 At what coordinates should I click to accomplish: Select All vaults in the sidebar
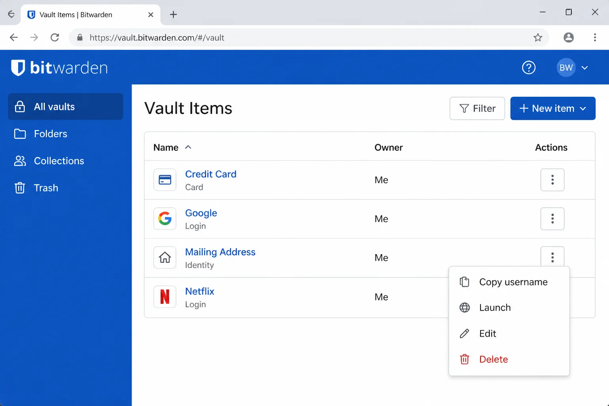click(65, 107)
